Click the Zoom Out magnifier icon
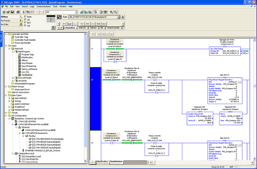The height and width of the screenshot is (169, 257). (x=115, y=12)
